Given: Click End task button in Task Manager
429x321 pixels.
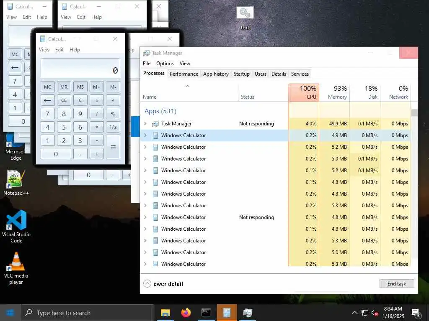Looking at the screenshot, I should tap(397, 284).
